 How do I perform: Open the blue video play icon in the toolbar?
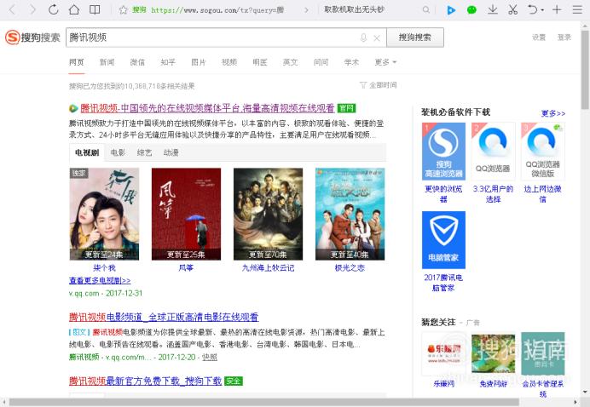pos(451,10)
